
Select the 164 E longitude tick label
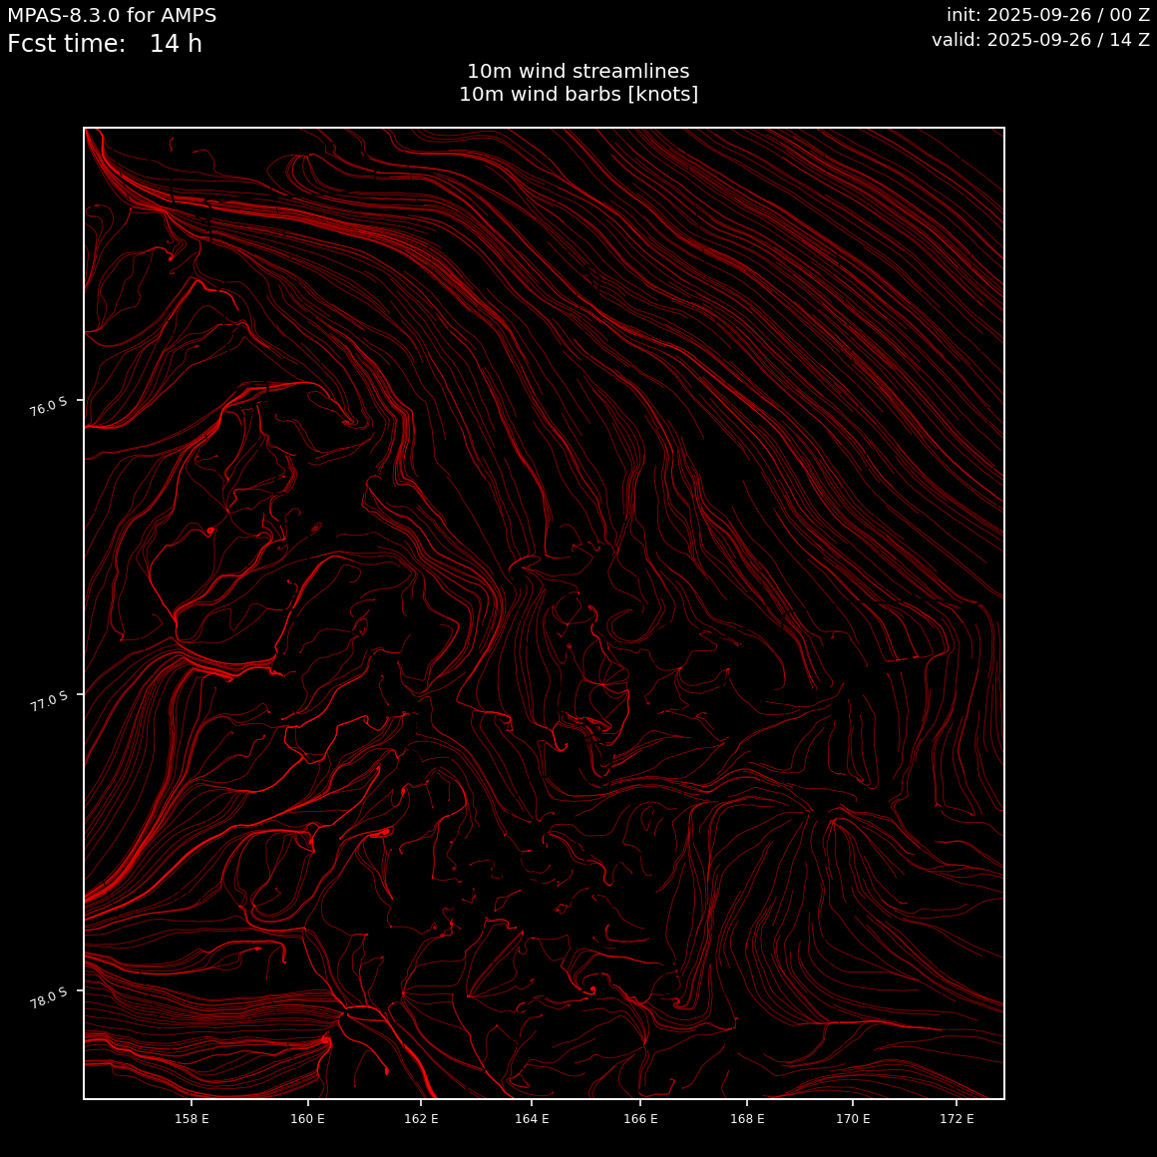click(x=532, y=1119)
